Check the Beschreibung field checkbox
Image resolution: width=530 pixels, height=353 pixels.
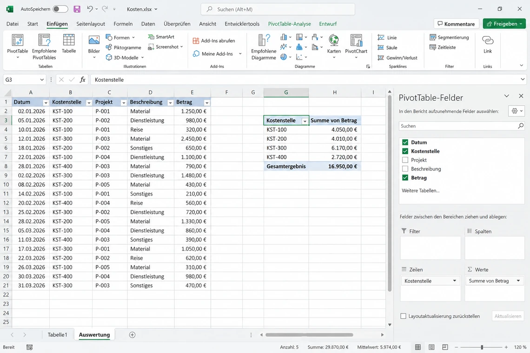405,169
